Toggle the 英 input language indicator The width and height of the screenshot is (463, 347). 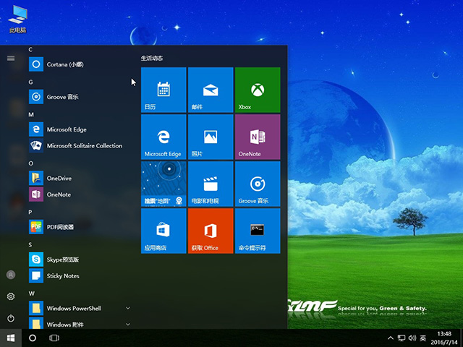tap(422, 338)
